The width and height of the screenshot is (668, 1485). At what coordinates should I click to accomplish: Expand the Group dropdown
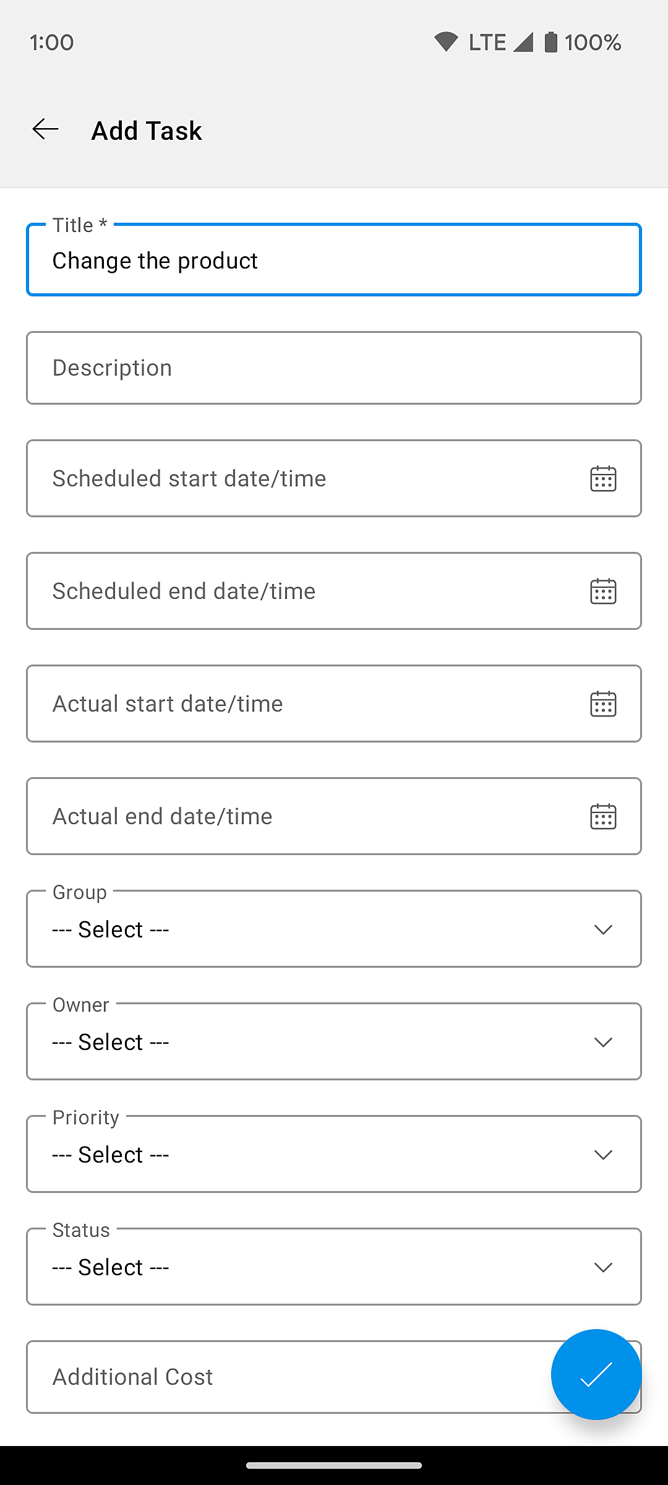pyautogui.click(x=333, y=929)
